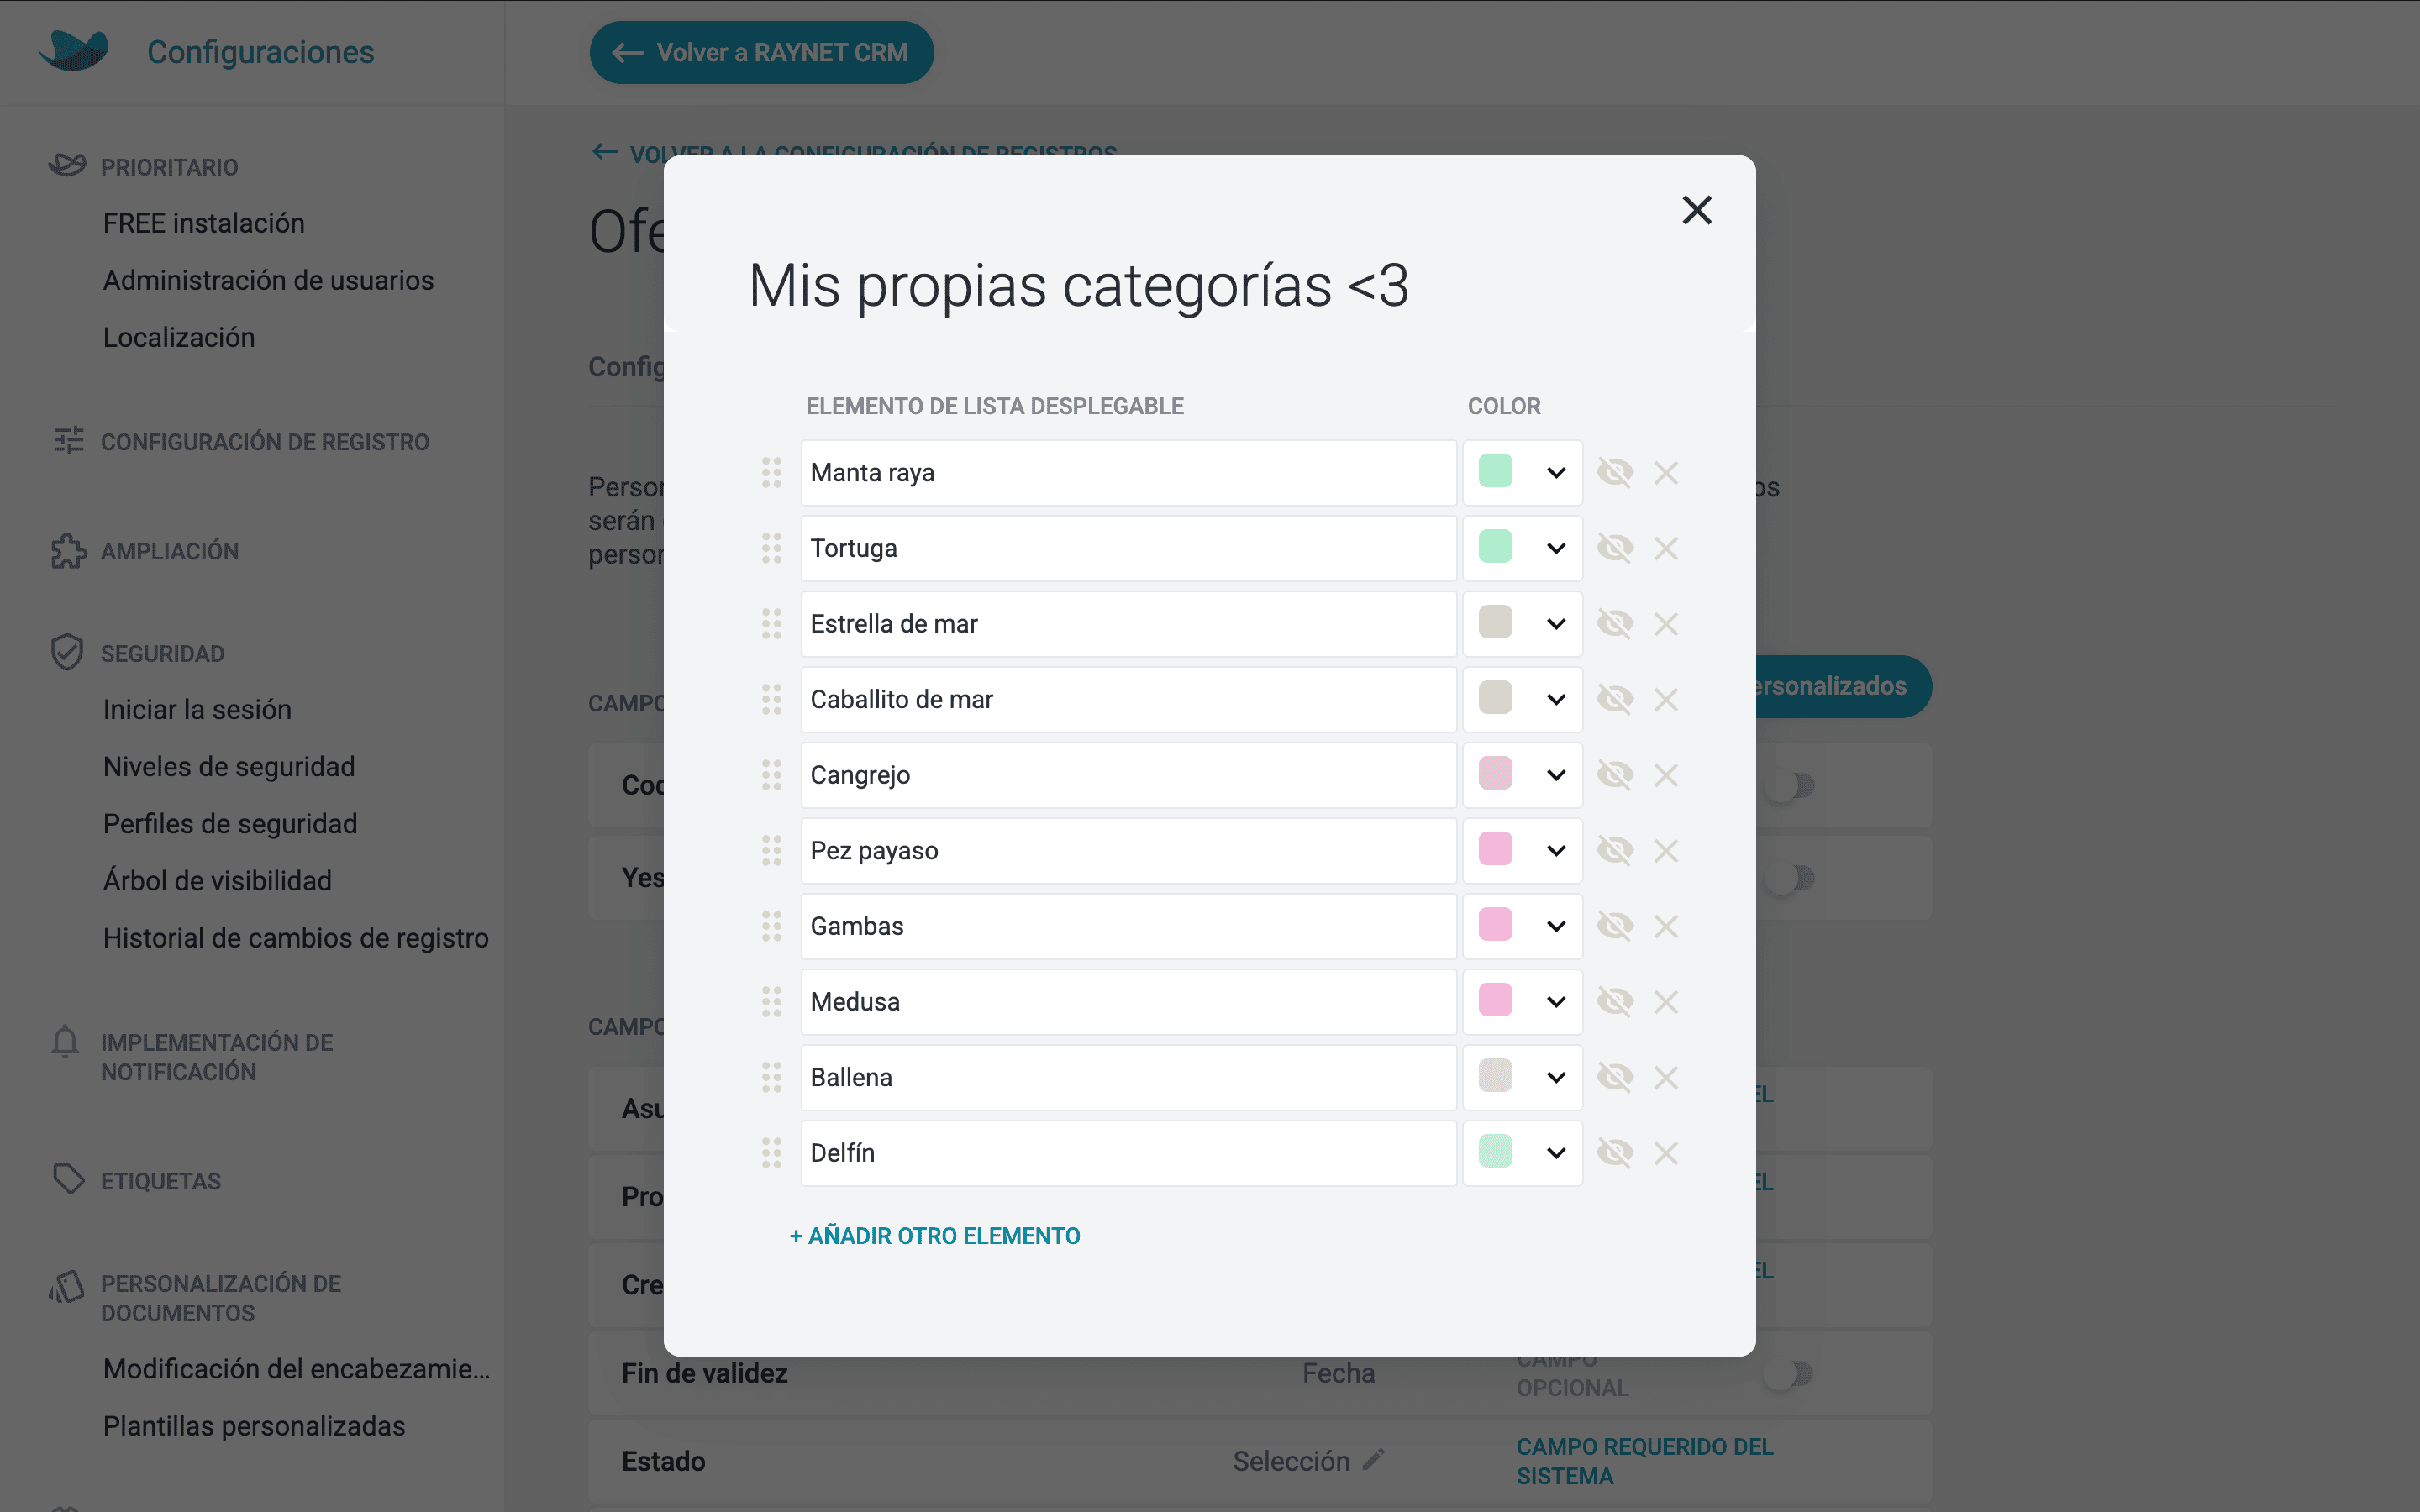Select the Etiquetas tag icon
This screenshot has width=2420, height=1512.
(x=66, y=1179)
